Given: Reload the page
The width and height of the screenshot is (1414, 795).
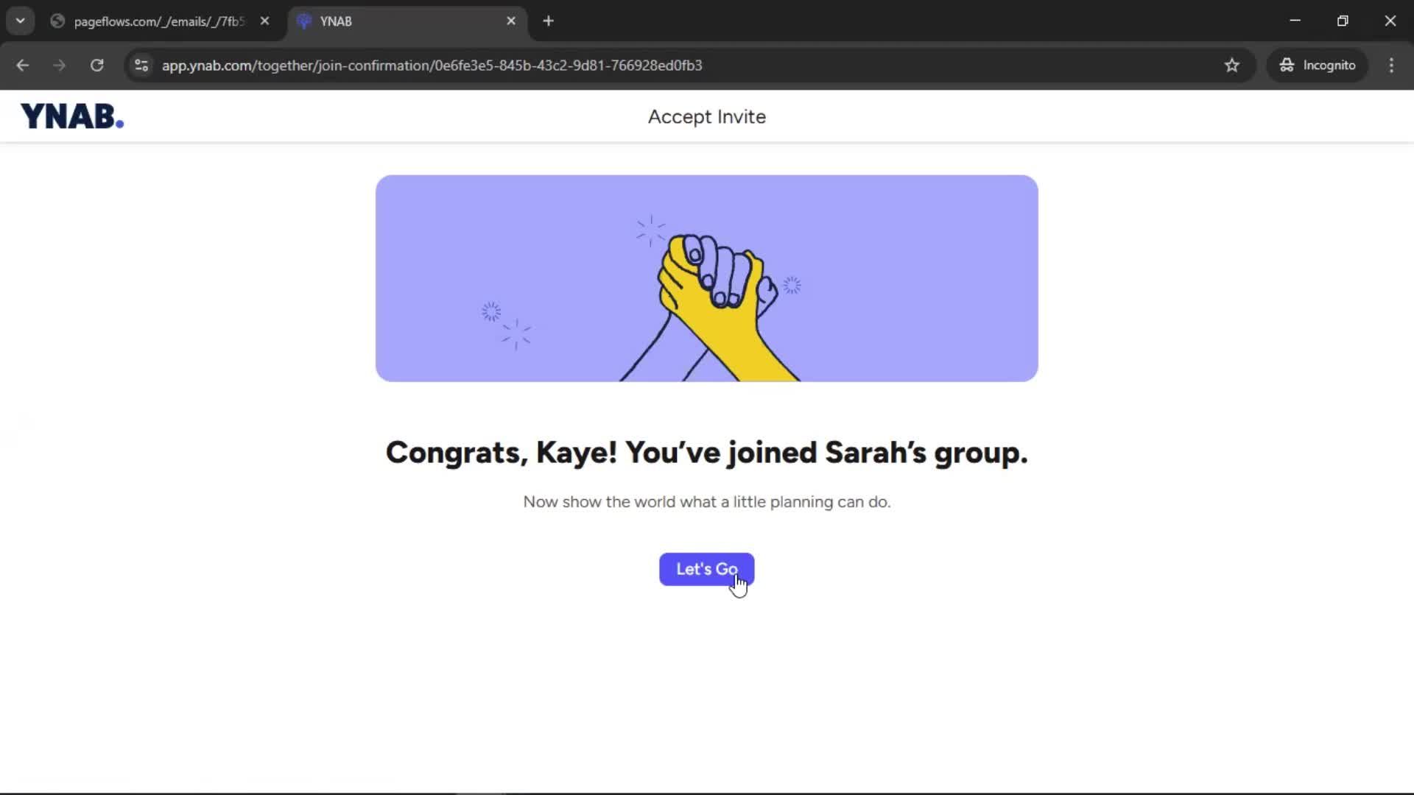Looking at the screenshot, I should tap(97, 66).
